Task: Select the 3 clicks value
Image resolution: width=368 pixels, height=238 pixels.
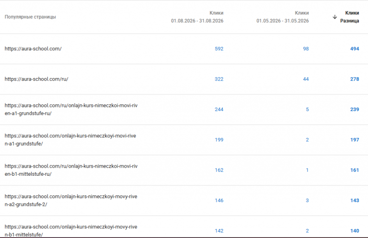Action: click(307, 201)
